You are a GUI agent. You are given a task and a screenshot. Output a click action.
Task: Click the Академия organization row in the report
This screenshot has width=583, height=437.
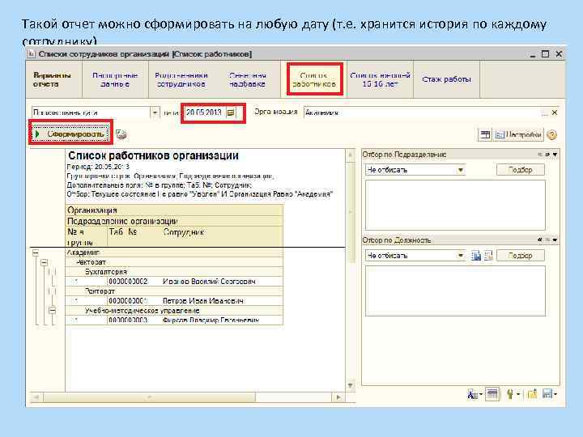coord(174,252)
